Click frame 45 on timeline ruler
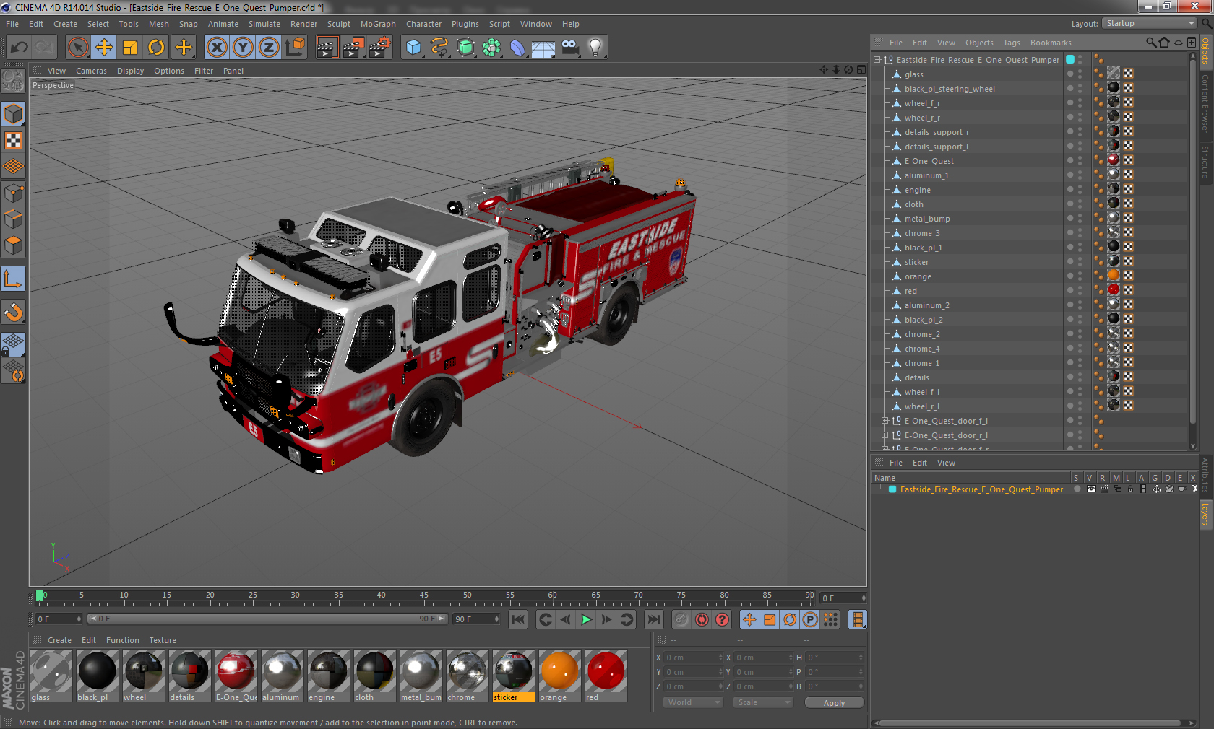This screenshot has width=1214, height=729. 423,596
